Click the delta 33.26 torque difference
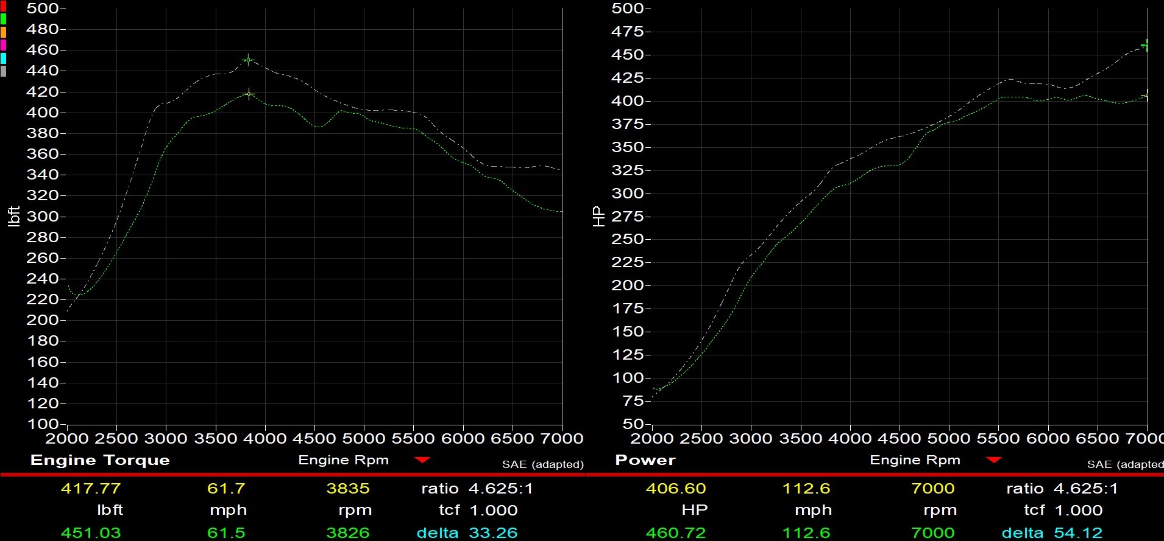 tap(467, 533)
